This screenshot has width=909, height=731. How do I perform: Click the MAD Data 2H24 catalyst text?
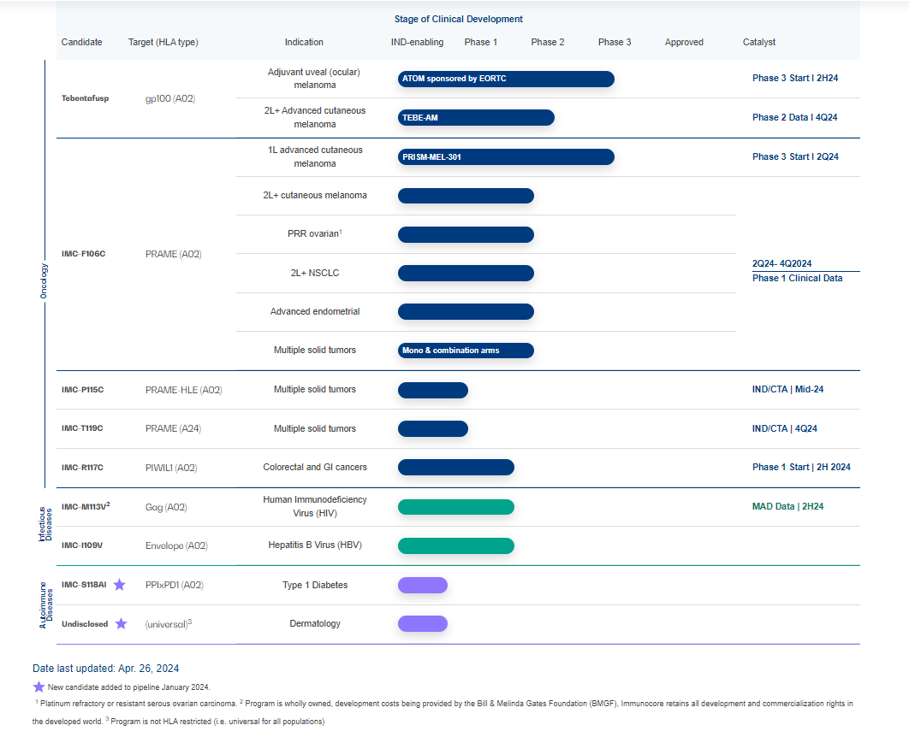click(x=787, y=506)
